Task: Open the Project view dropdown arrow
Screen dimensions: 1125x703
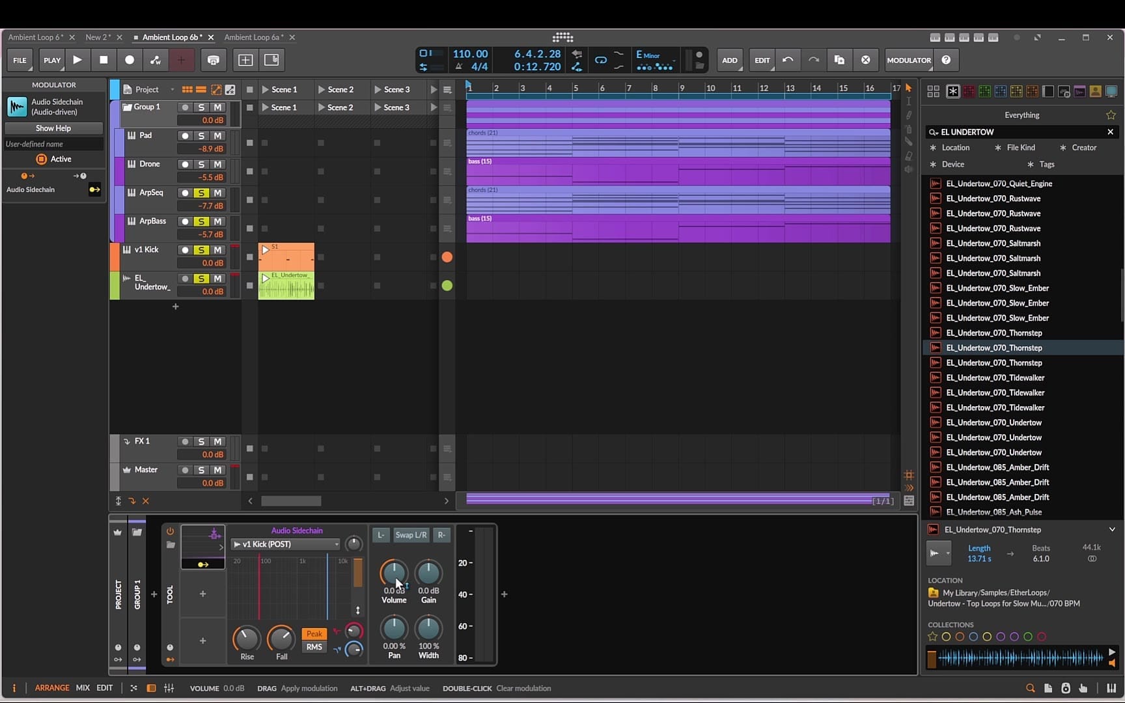Action: 172,90
